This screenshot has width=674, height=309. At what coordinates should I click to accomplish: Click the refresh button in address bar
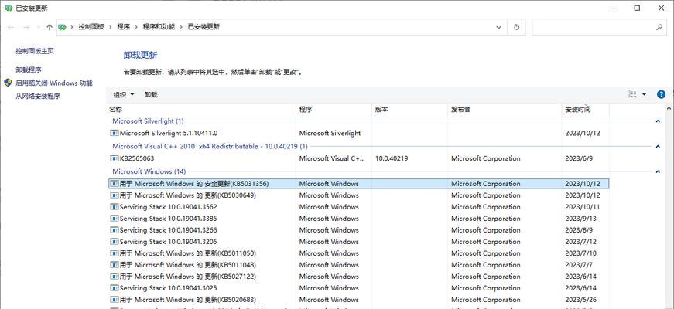coord(516,27)
